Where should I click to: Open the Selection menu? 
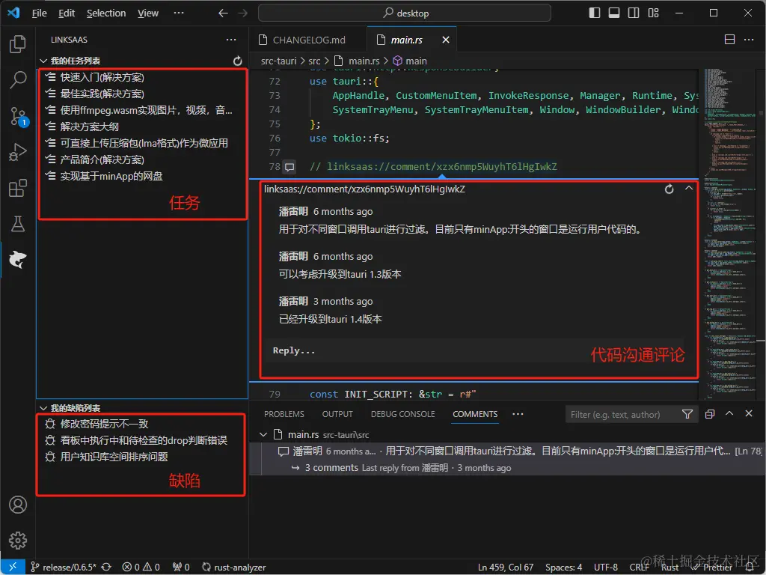106,13
